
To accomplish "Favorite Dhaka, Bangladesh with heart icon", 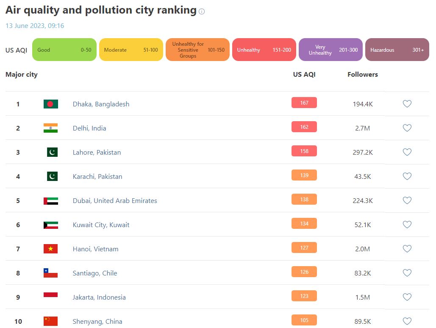I will tap(407, 104).
